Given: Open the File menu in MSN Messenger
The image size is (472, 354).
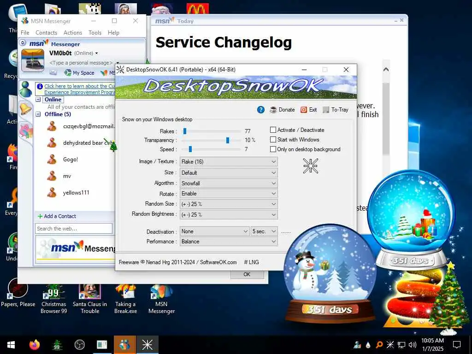Looking at the screenshot, I should point(25,33).
